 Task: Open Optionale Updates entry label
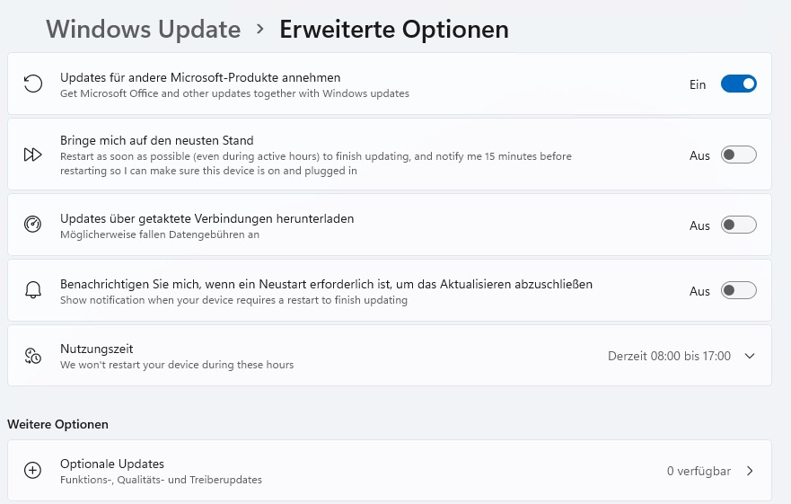112,464
